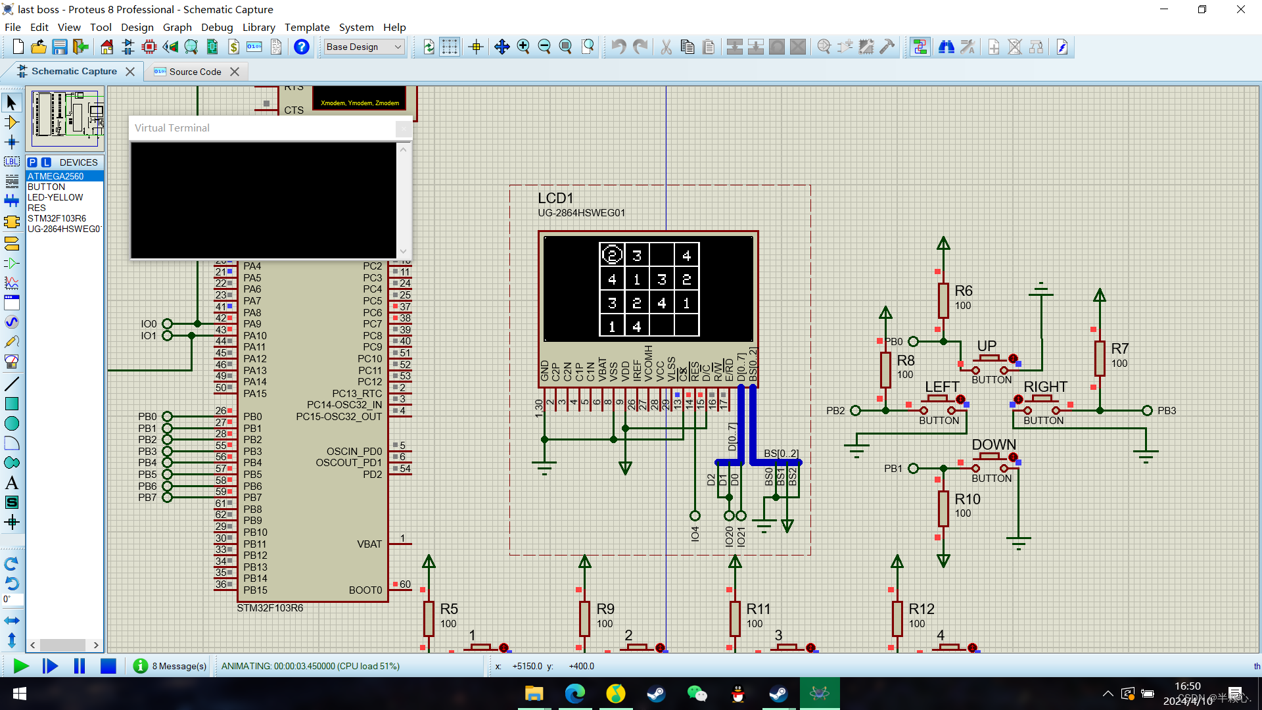Image resolution: width=1262 pixels, height=710 pixels.
Task: Toggle the grid display on or off
Action: click(450, 47)
